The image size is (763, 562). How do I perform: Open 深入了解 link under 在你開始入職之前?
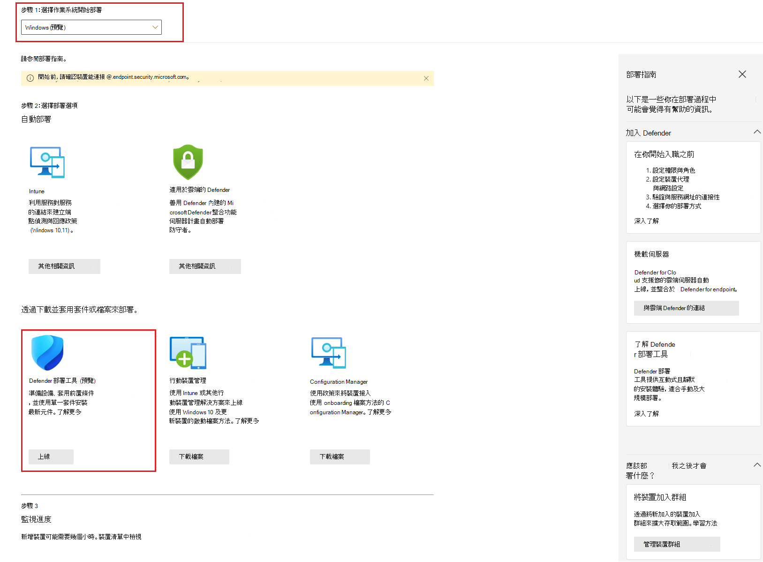coord(647,221)
